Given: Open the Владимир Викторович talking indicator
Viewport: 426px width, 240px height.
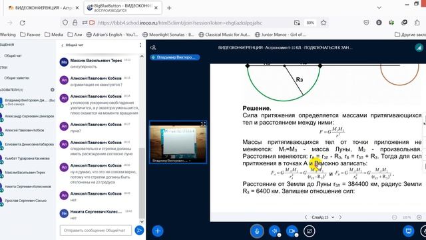Looking at the screenshot, I should [174, 57].
